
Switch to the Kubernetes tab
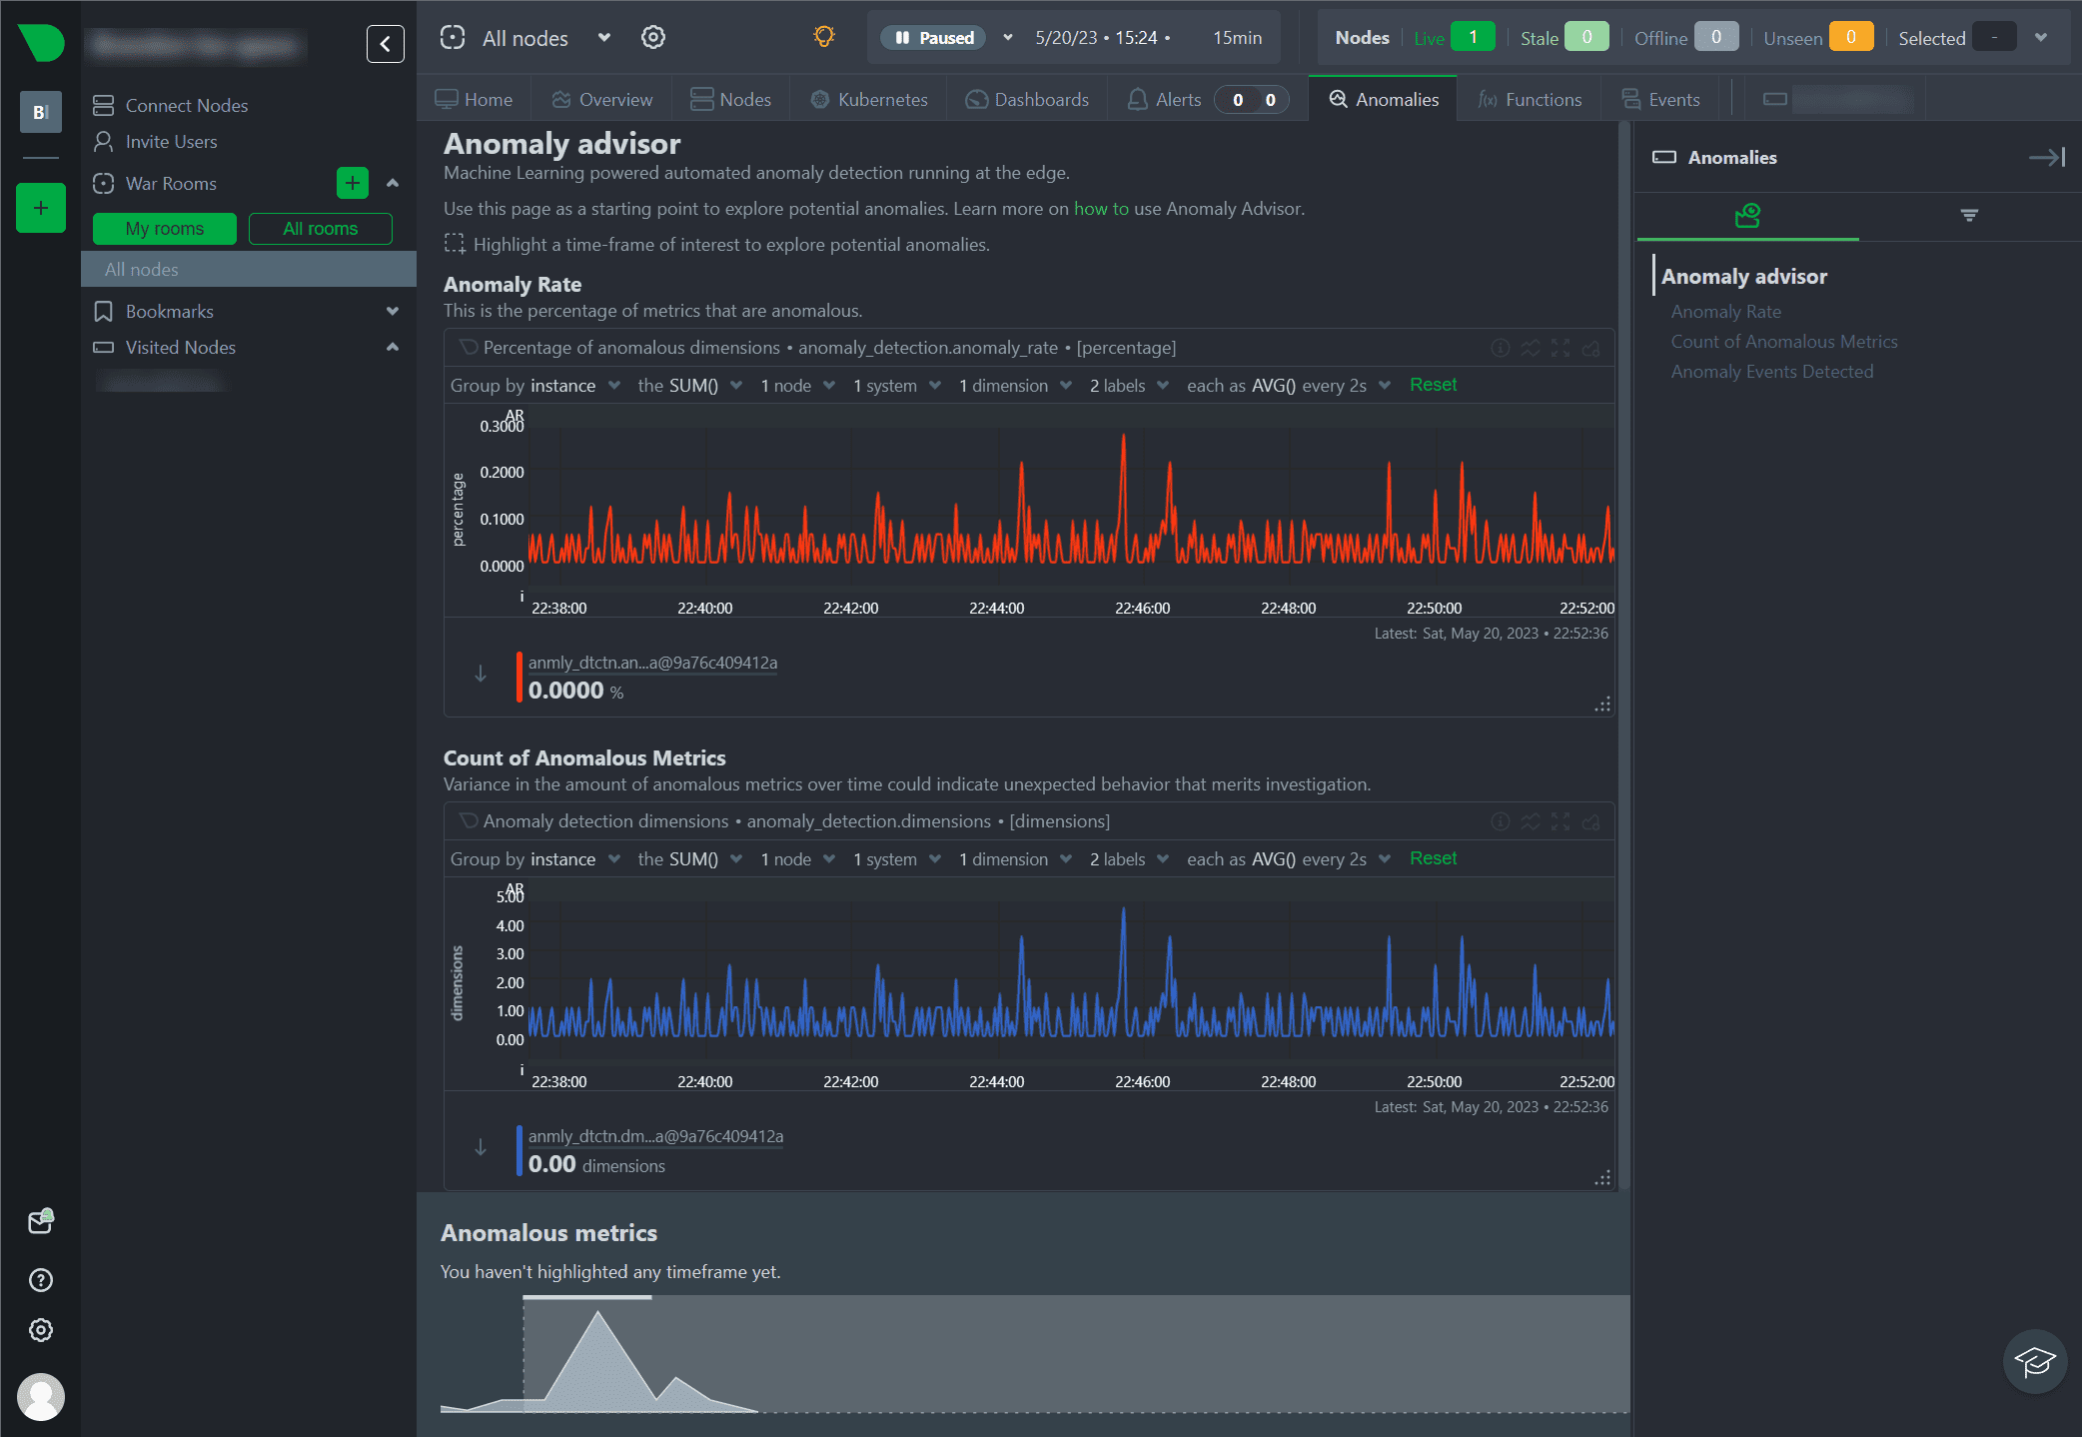point(868,100)
